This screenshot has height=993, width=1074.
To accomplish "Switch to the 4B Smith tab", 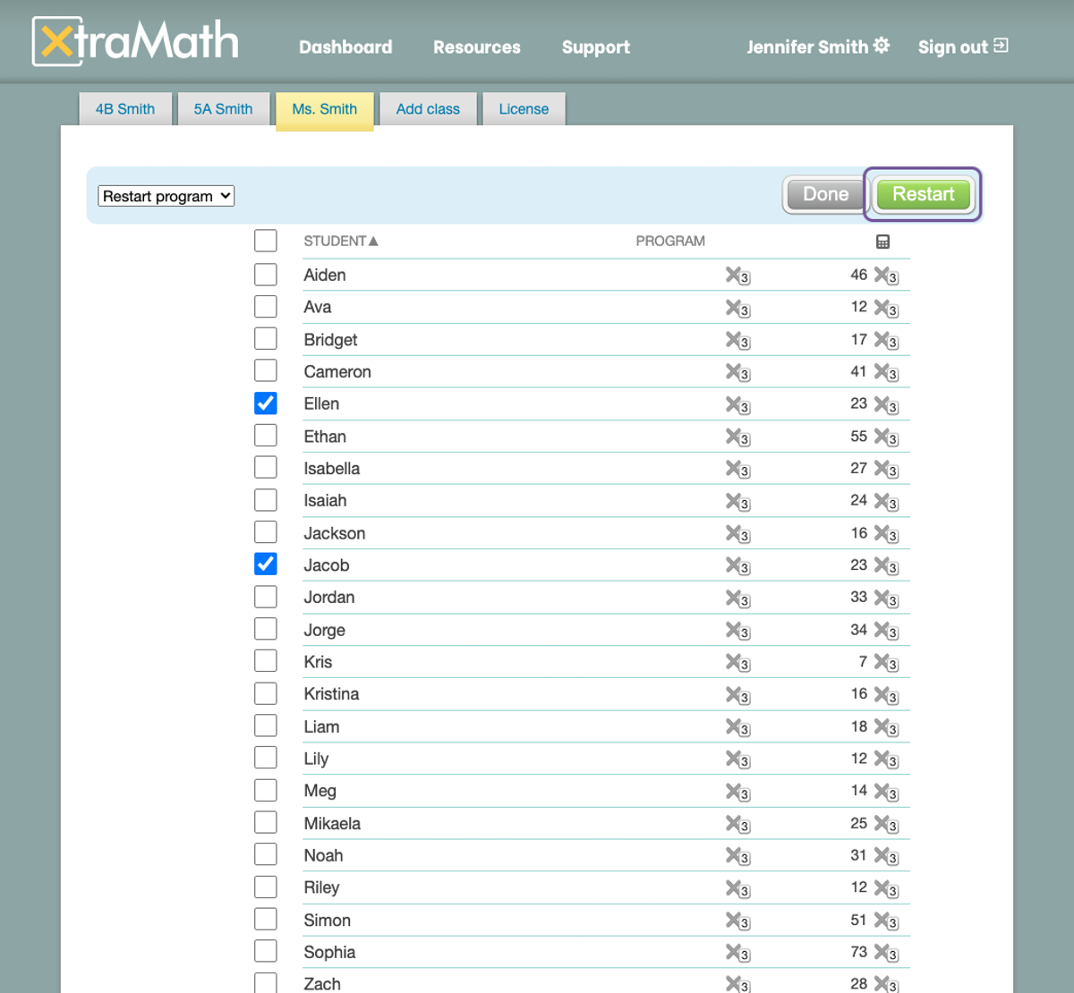I will point(124,108).
